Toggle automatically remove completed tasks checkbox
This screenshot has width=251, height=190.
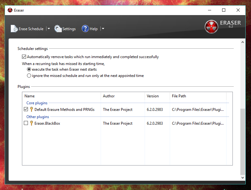point(24,57)
